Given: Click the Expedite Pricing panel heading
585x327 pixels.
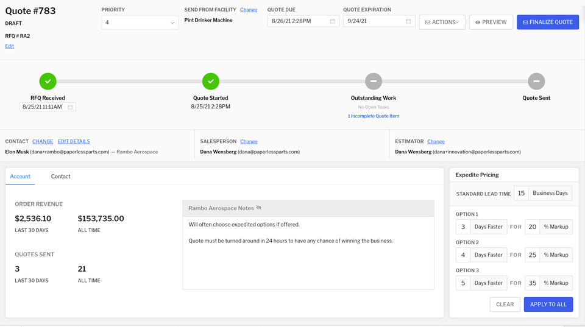Looking at the screenshot, I should coord(477,175).
